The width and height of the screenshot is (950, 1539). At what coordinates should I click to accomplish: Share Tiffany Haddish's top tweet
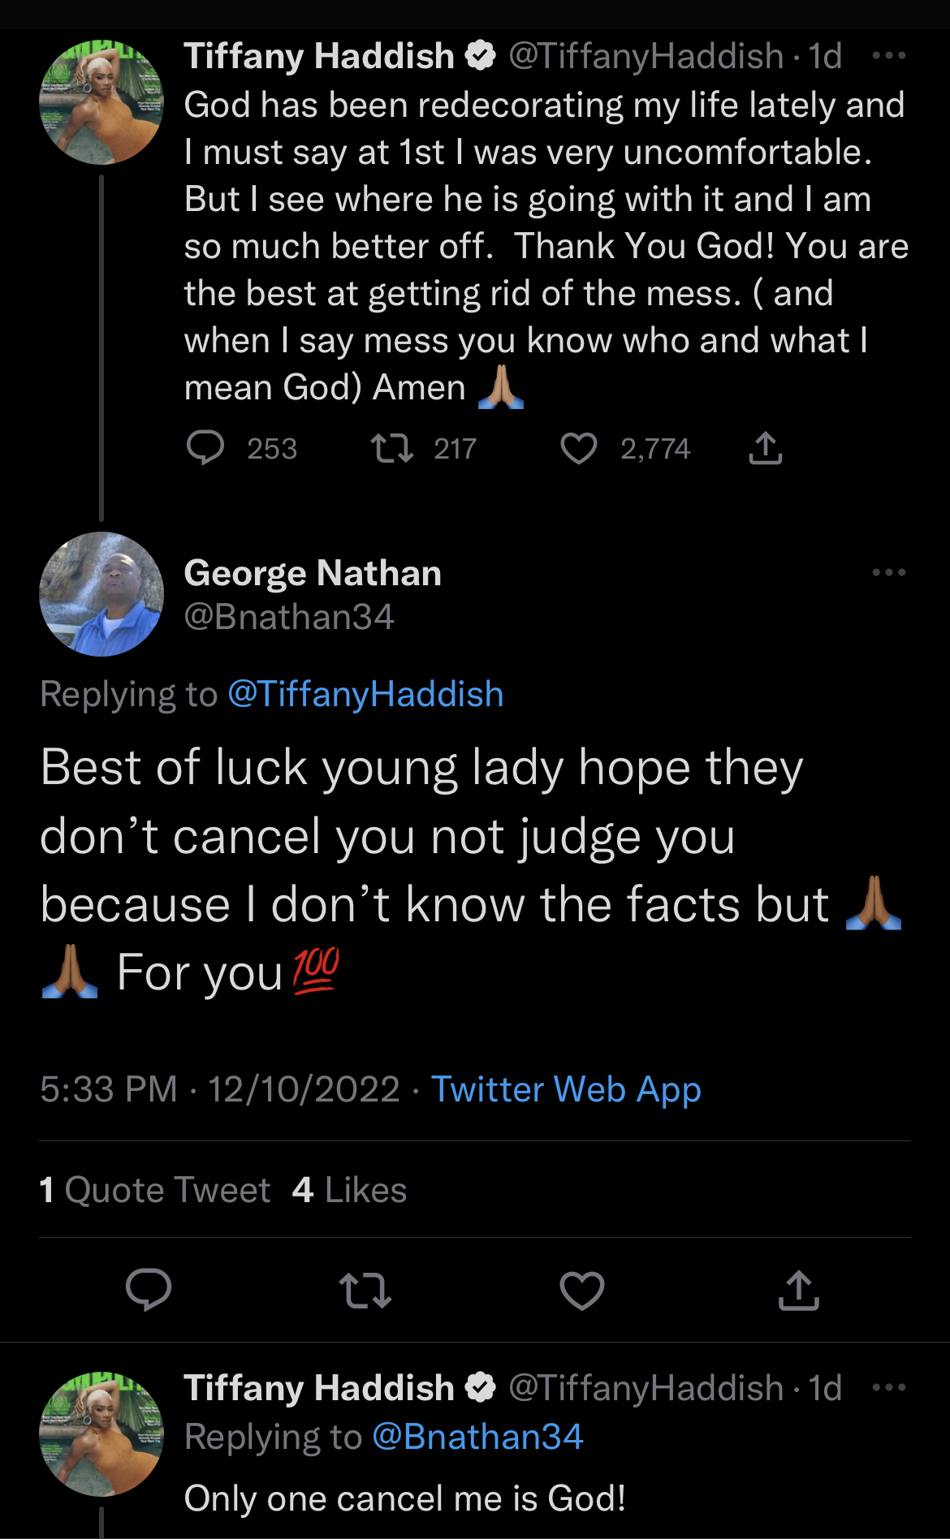764,447
